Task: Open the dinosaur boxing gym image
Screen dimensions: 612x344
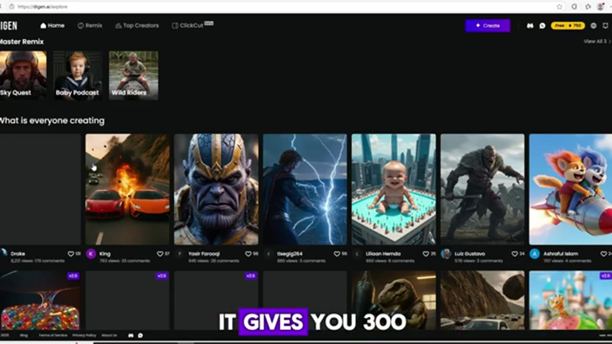Action: [x=393, y=300]
